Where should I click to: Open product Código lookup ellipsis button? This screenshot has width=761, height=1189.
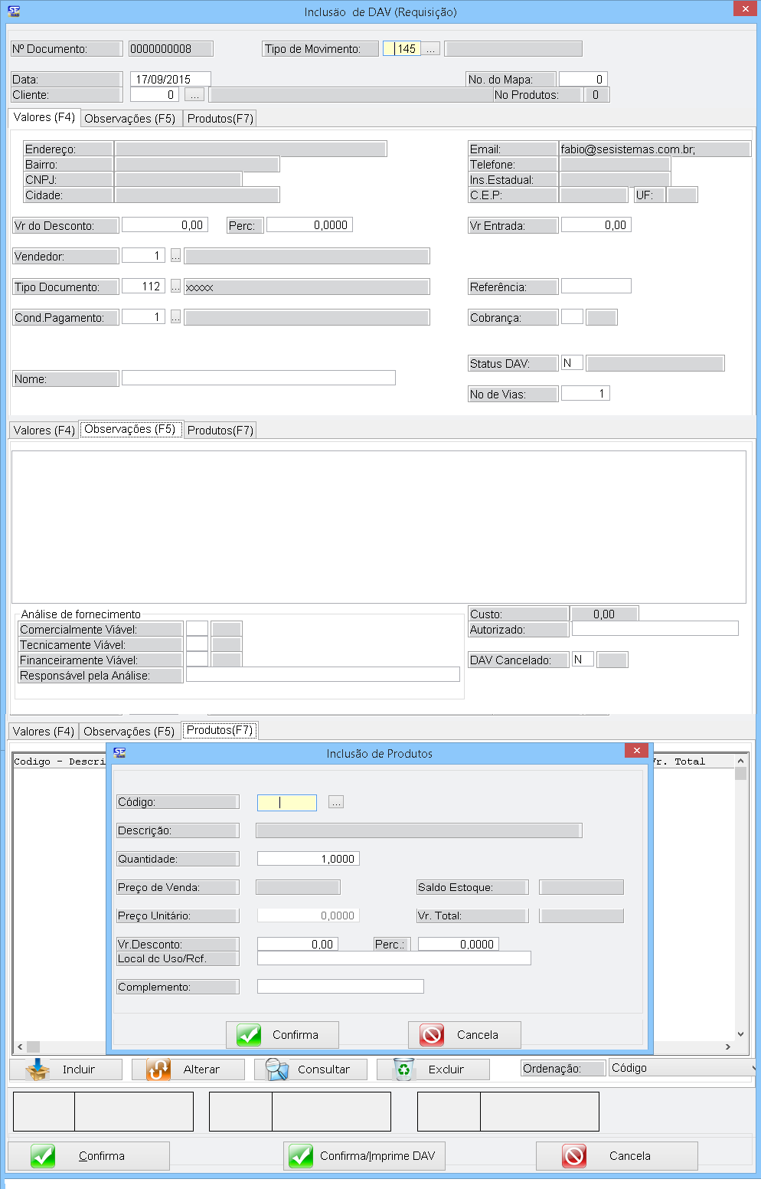pyautogui.click(x=336, y=802)
